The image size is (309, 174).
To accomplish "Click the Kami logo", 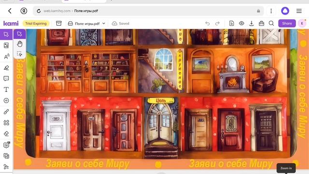I will [11, 23].
